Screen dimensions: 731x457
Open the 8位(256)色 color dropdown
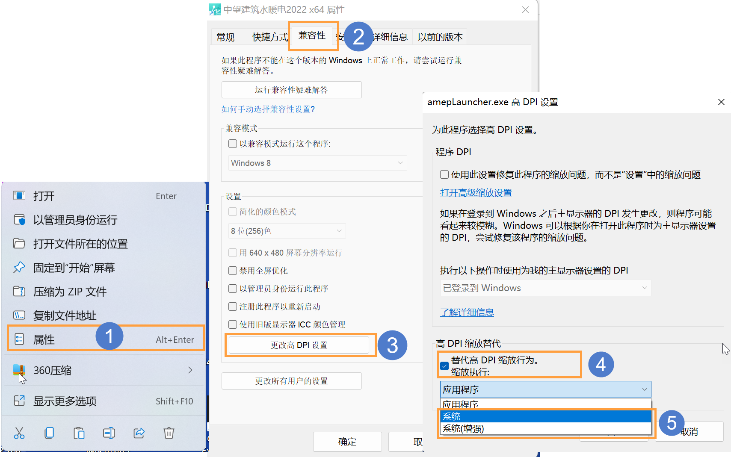point(287,231)
